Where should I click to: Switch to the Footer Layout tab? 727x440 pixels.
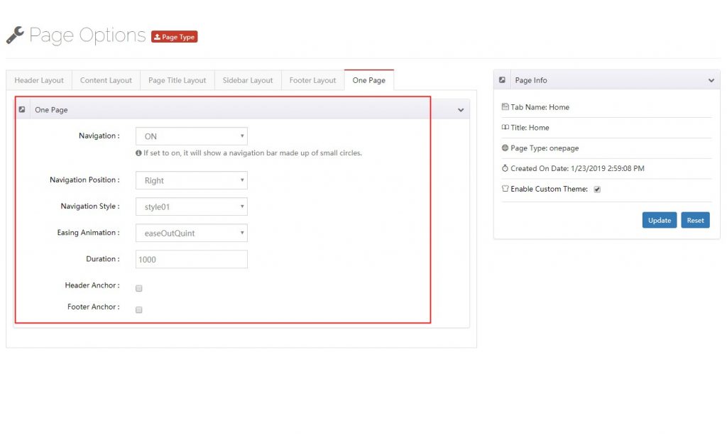(312, 80)
